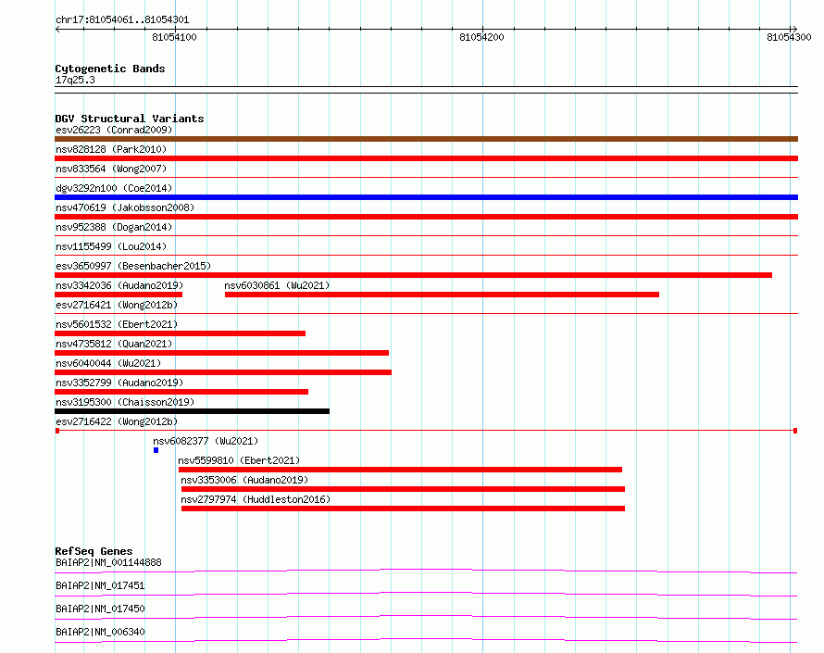Click the right end marker of esv2716422
824x653 pixels.
795,431
